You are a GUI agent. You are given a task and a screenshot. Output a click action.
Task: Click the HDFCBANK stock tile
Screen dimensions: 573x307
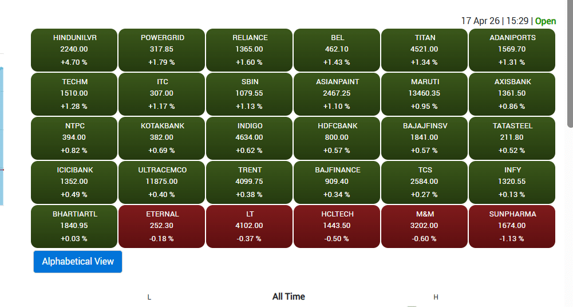pyautogui.click(x=337, y=138)
